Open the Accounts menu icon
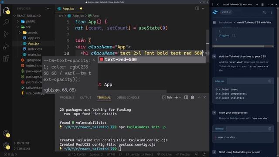This screenshot has width=279, height=157. pos(6,133)
